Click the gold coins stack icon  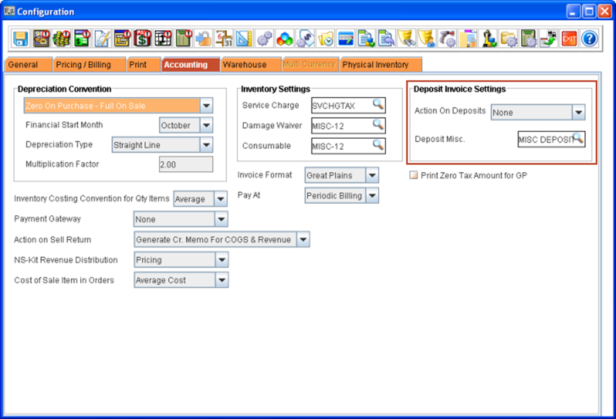tap(61, 39)
